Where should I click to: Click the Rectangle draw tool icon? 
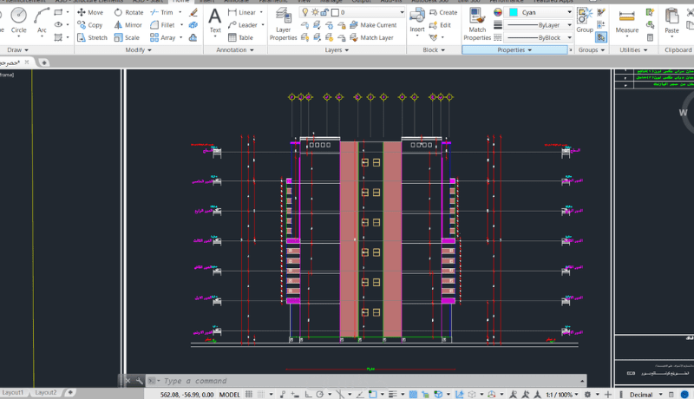(58, 12)
